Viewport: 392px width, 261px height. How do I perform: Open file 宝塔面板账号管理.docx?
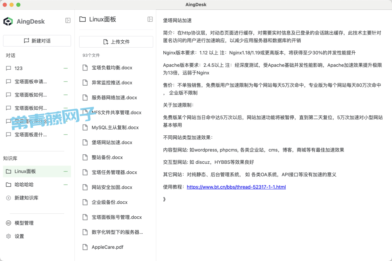(x=116, y=217)
